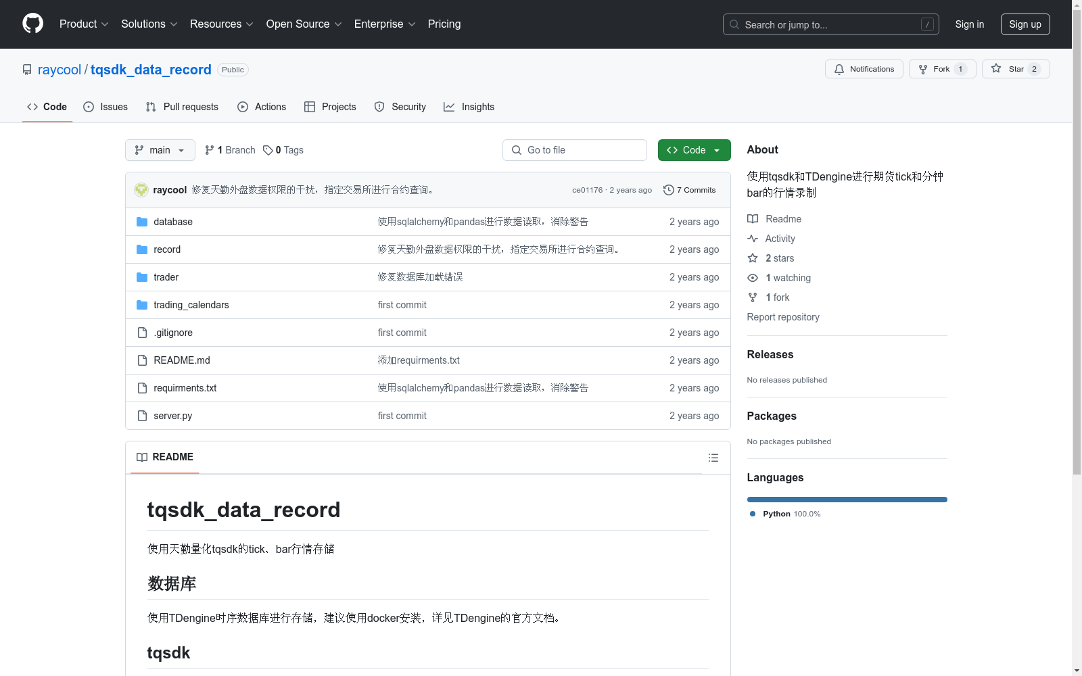Click the tags icon next to 0 Tags

point(268,150)
